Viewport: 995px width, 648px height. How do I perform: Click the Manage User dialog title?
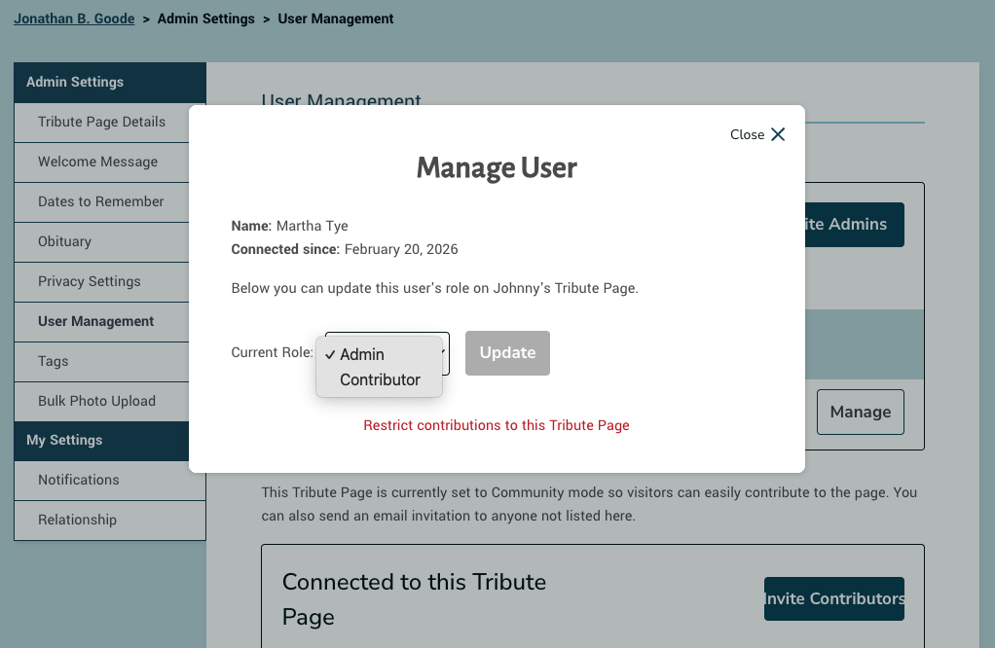[x=497, y=168]
